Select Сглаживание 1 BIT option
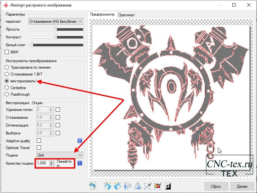Image resolution: width=257 pixels, height=193 pixels. [x=7, y=74]
